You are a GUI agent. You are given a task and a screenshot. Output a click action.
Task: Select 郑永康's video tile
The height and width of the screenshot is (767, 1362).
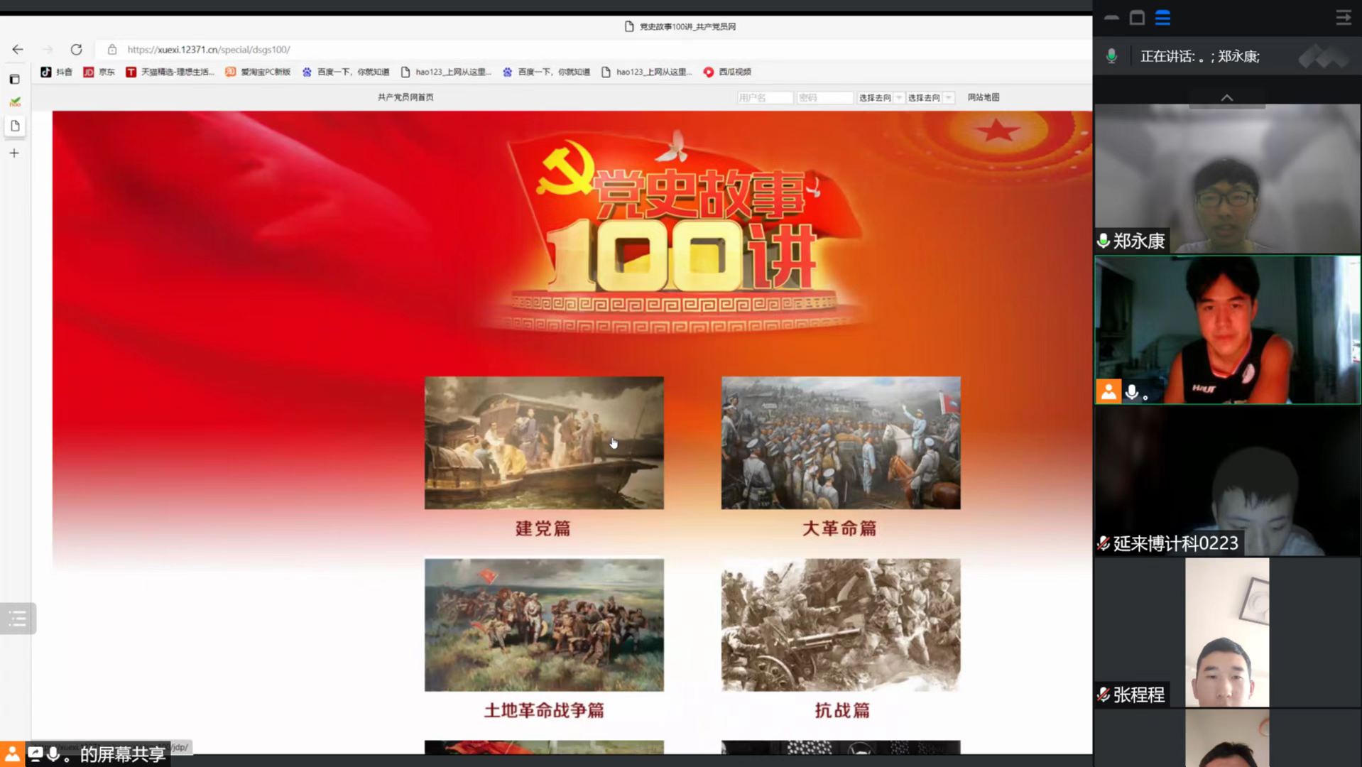coord(1227,178)
